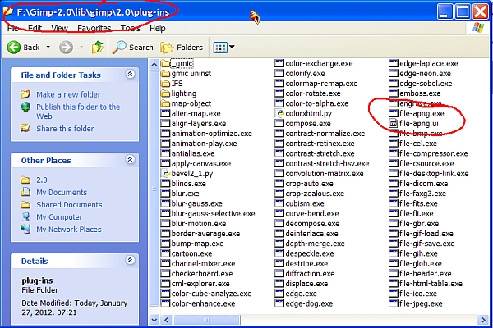The height and width of the screenshot is (328, 493).
Task: Open My Computer link
Action: [x=59, y=217]
